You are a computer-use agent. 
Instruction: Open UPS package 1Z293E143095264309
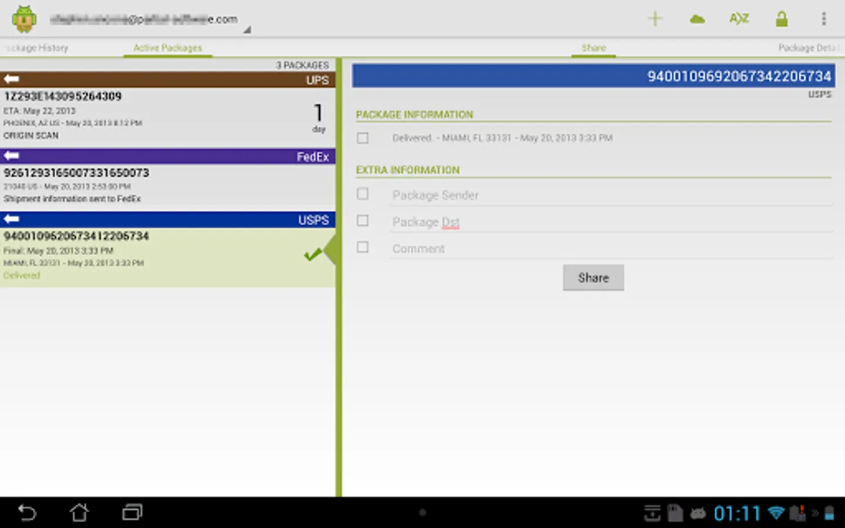point(168,116)
